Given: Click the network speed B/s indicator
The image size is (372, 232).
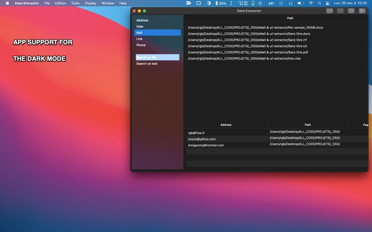Looking at the screenshot, I should 243,3.
